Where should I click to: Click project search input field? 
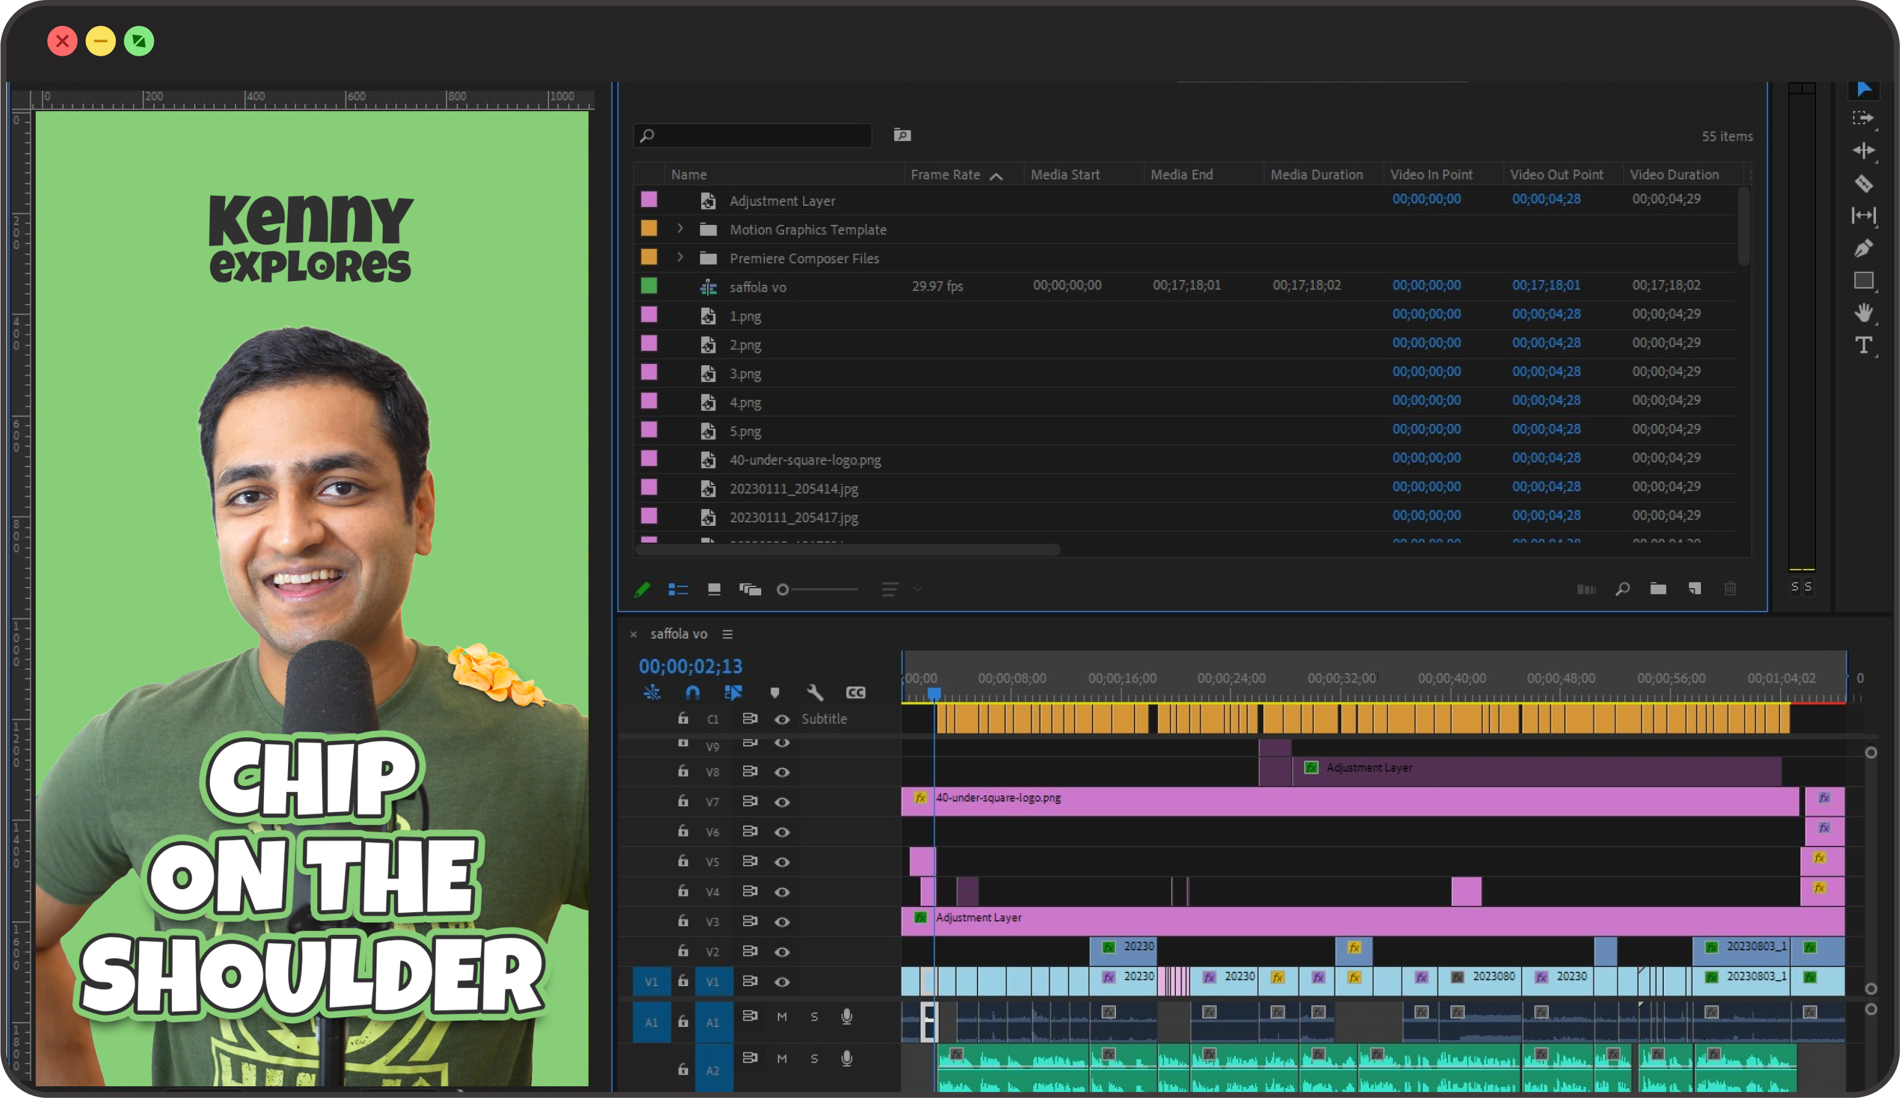pos(752,136)
